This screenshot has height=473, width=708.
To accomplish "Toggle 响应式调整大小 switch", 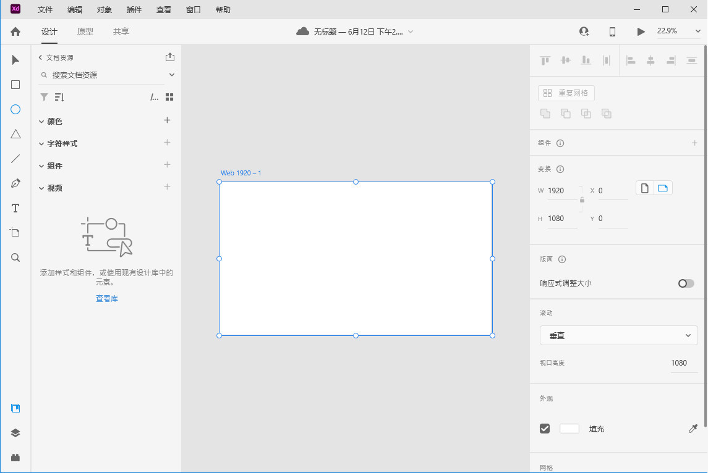I will [x=686, y=283].
